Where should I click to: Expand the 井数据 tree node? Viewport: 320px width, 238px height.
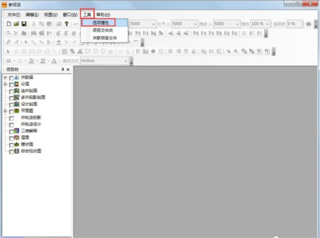[x=5, y=77]
